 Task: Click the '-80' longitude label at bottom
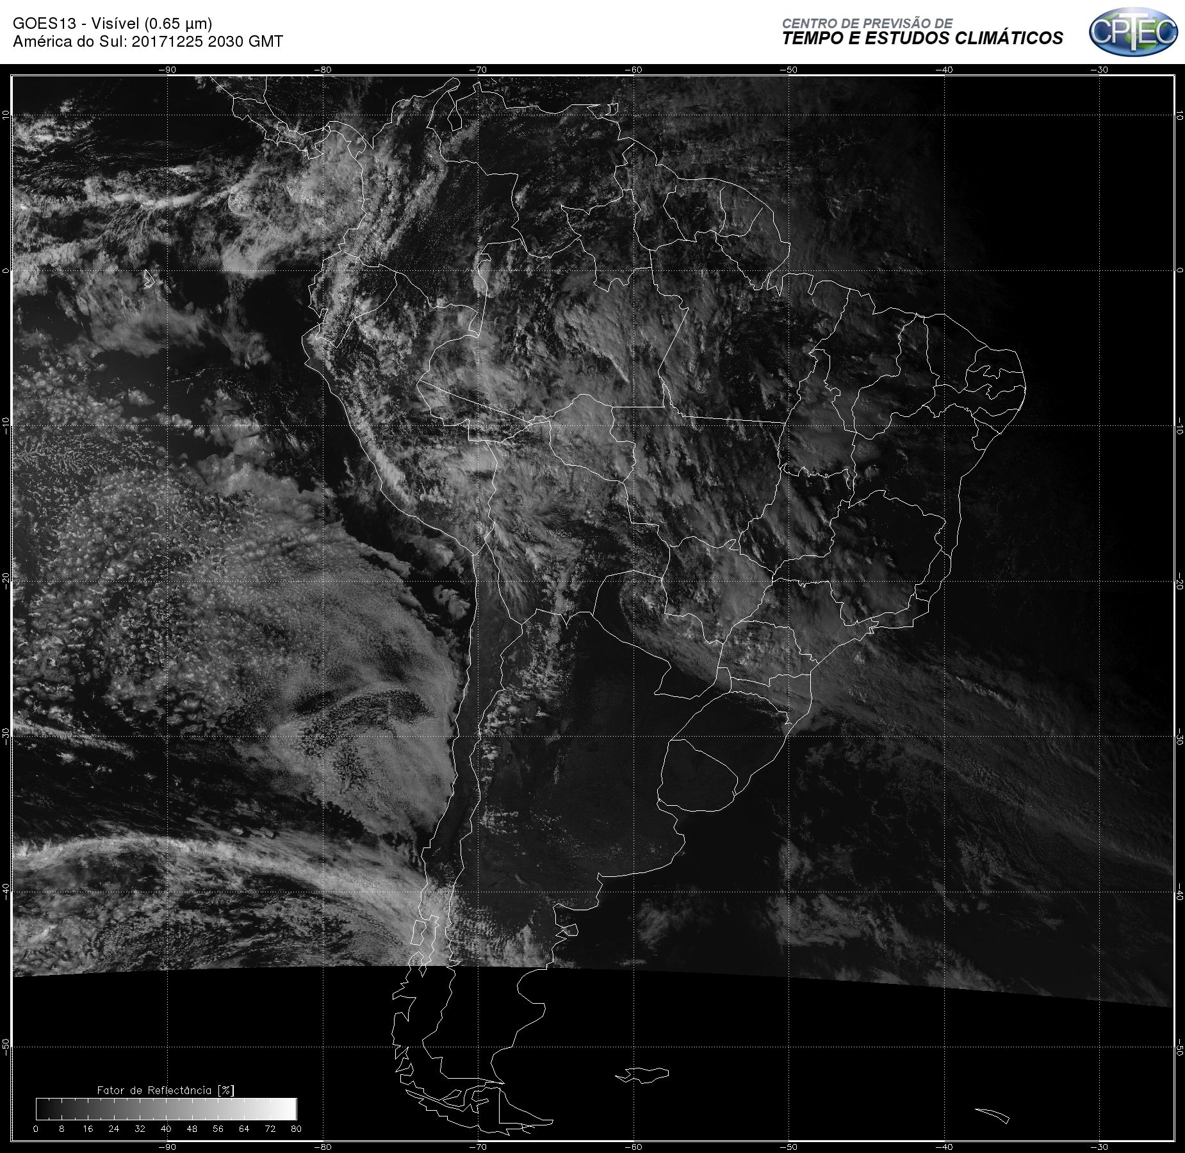coord(323,1147)
